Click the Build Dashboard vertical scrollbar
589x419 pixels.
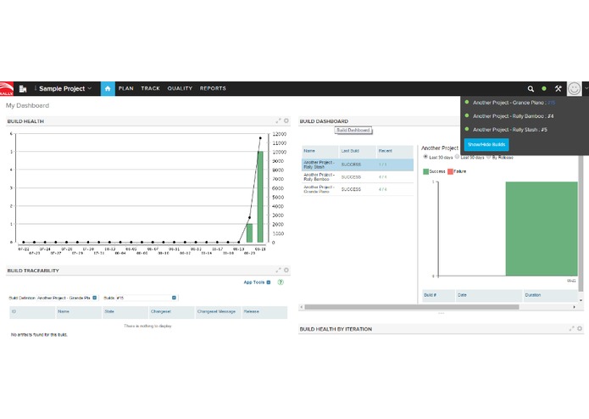point(581,224)
